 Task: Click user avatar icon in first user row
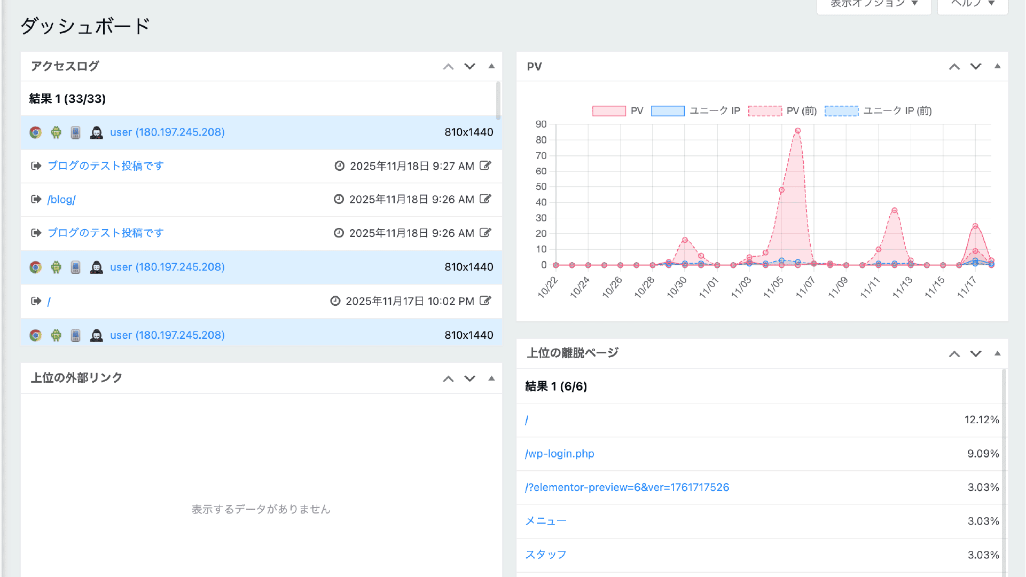(x=96, y=132)
